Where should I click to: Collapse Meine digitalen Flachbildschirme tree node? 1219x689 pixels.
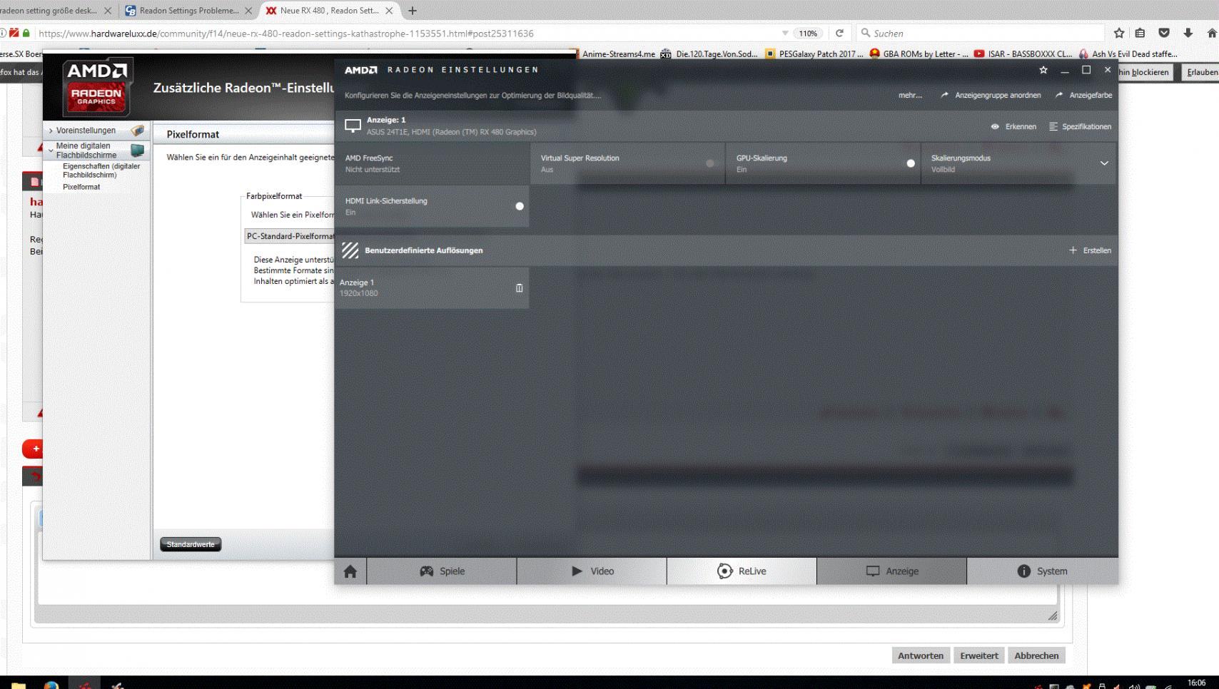coord(51,150)
